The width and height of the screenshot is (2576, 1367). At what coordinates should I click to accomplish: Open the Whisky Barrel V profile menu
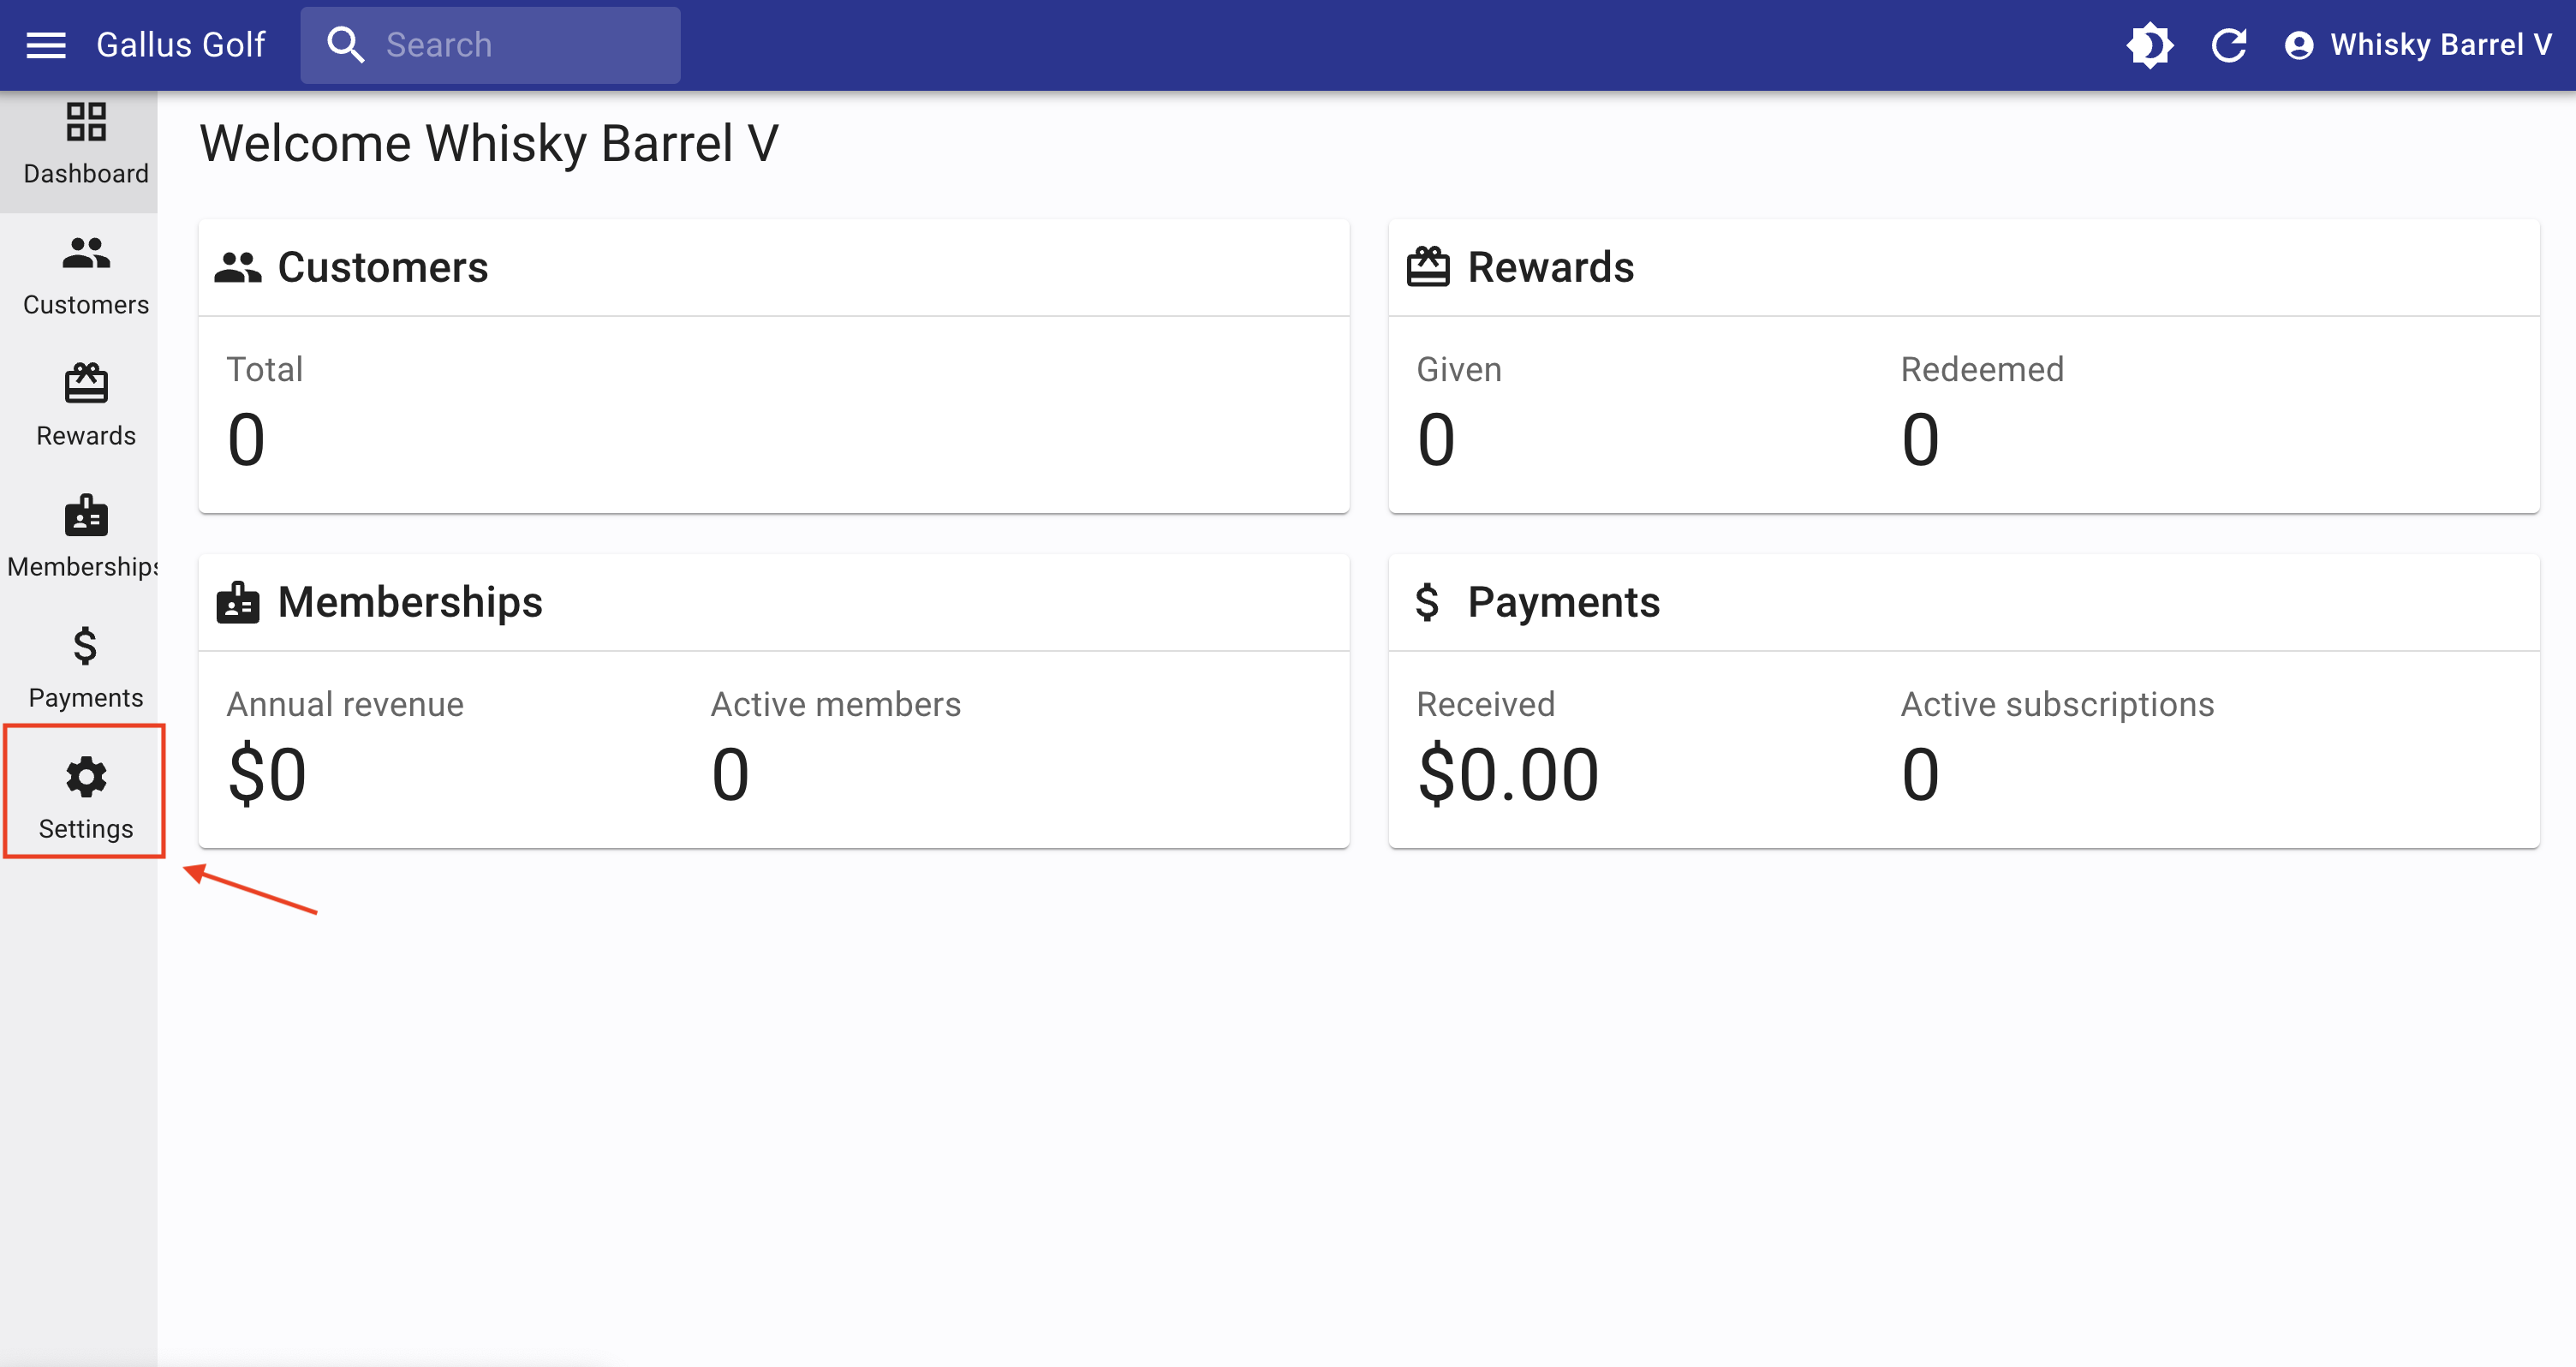pyautogui.click(x=2418, y=45)
